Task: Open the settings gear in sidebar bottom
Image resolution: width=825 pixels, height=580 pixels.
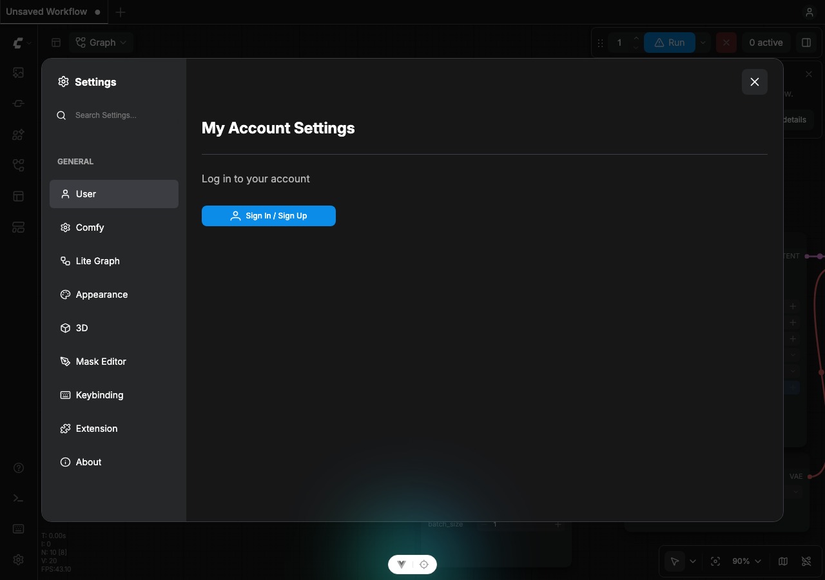Action: (19, 560)
